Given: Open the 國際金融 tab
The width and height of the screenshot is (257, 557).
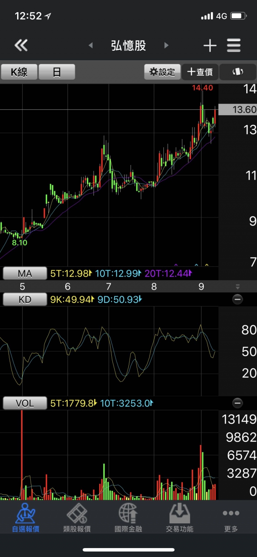Looking at the screenshot, I should click(128, 517).
